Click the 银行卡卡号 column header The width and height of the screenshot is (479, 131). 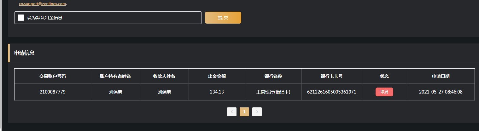point(331,76)
